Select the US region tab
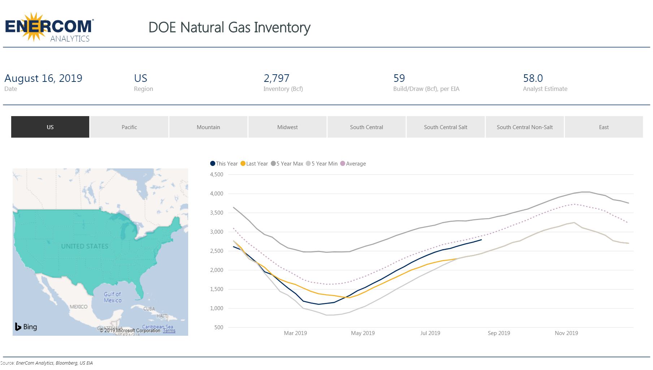Screen dimensions: 653x370 tap(50, 127)
